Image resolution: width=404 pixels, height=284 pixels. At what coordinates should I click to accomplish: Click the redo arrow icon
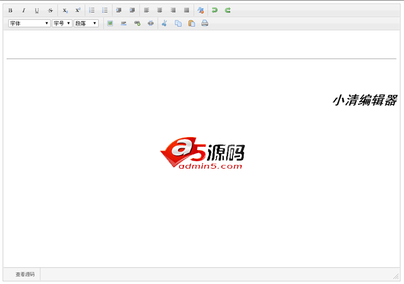pyautogui.click(x=228, y=11)
